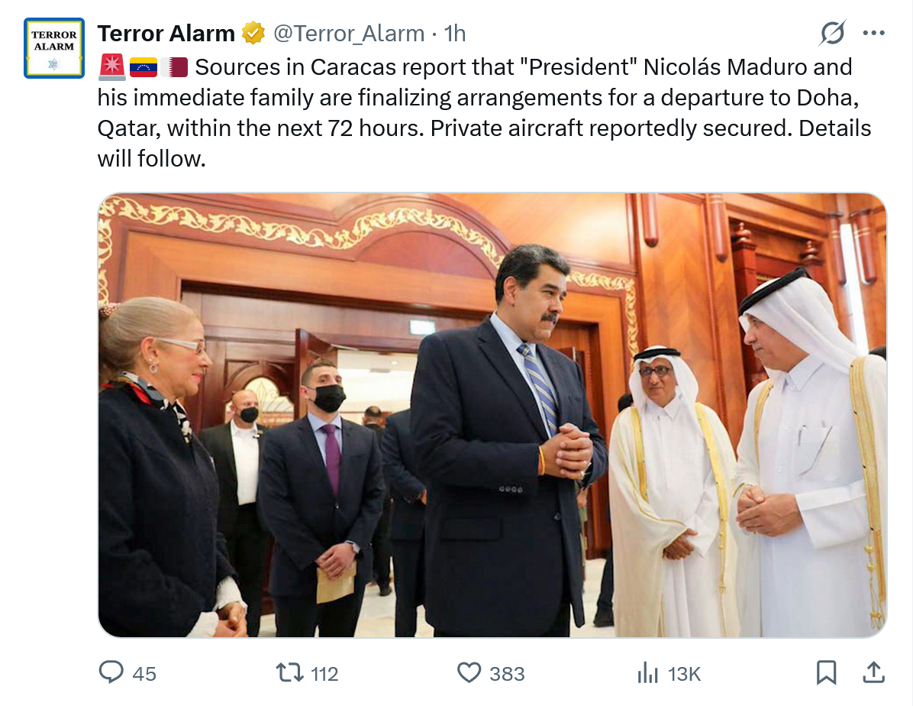Click the gold verified badge
This screenshot has width=913, height=706.
(x=253, y=34)
